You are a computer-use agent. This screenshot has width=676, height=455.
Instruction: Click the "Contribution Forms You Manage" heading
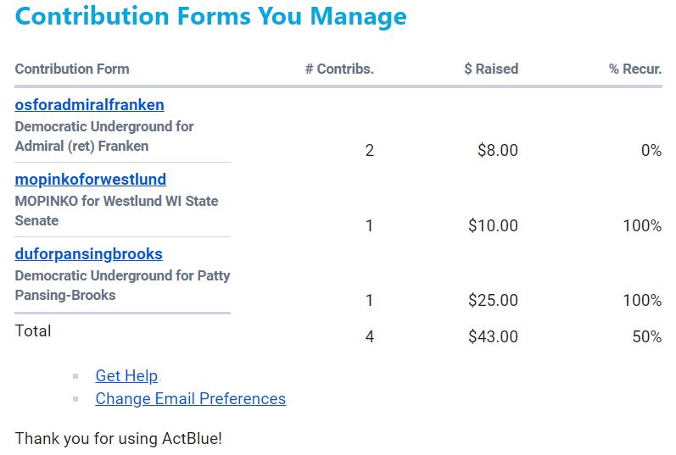pos(210,16)
